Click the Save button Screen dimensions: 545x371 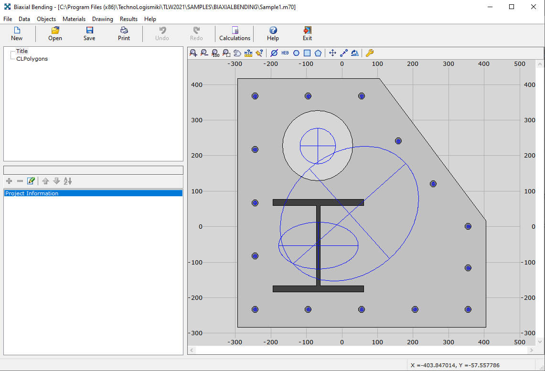point(89,33)
